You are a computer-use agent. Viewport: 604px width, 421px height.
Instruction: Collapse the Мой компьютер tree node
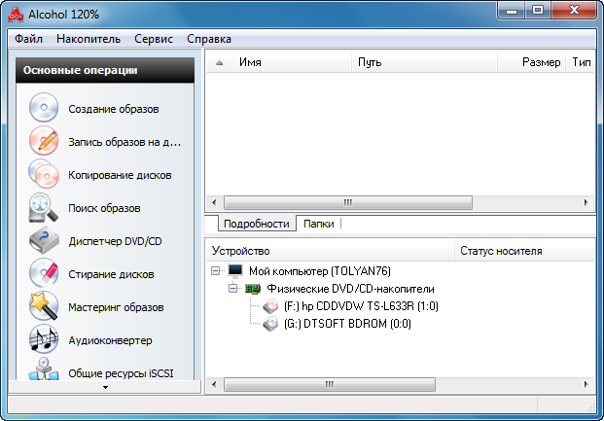pyautogui.click(x=216, y=271)
